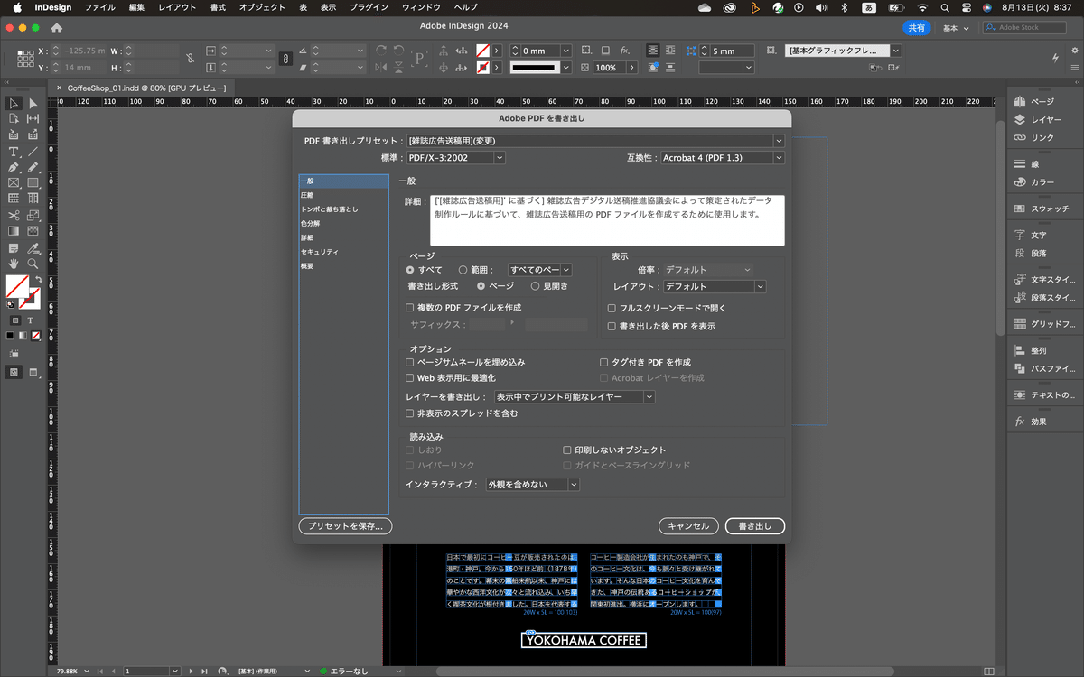Select the Scissors tool
The width and height of the screenshot is (1084, 677).
click(x=14, y=215)
